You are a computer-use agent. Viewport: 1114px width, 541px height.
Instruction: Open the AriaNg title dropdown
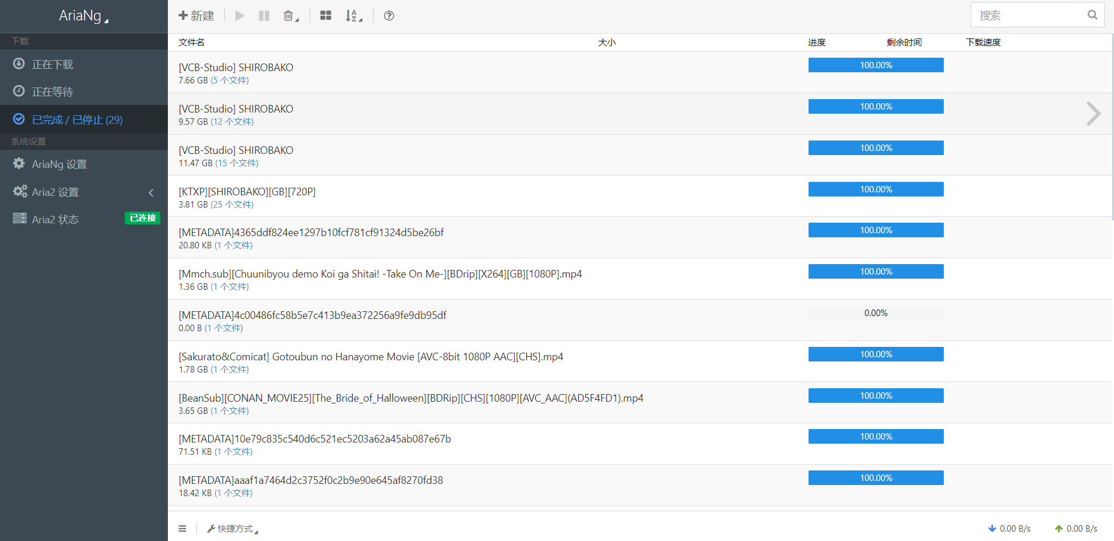83,16
